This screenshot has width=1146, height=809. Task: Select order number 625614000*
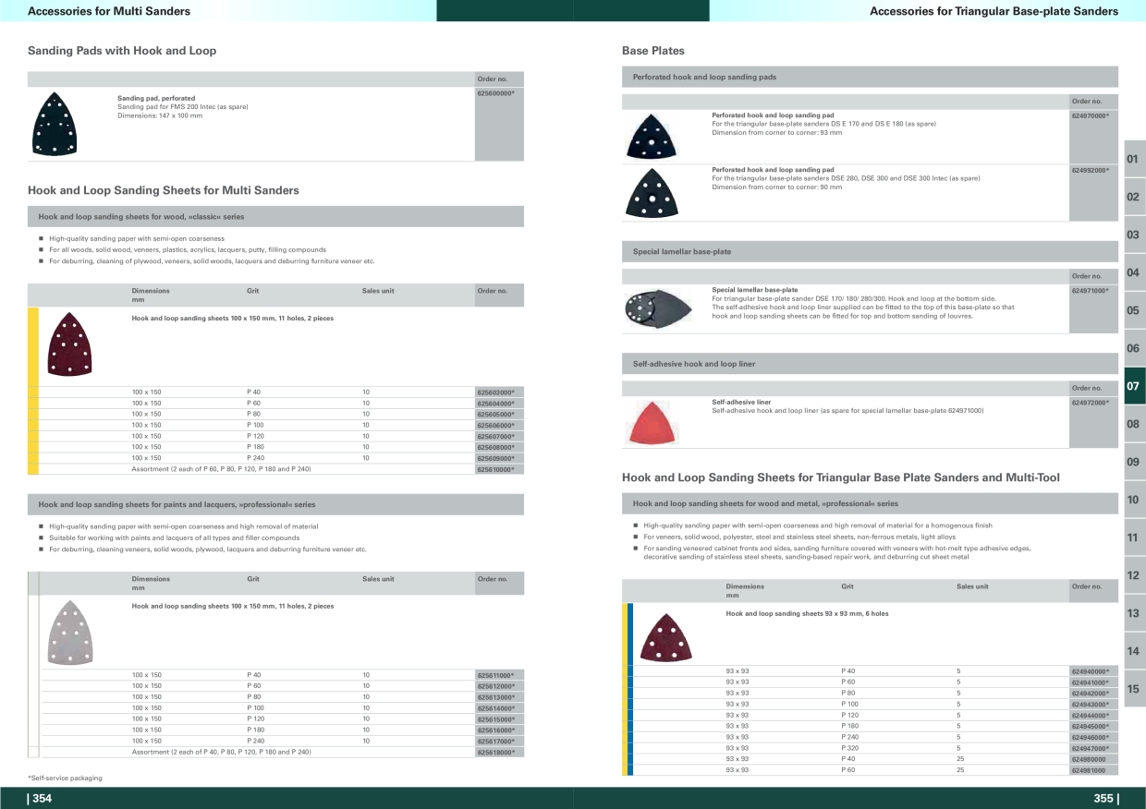pos(495,708)
